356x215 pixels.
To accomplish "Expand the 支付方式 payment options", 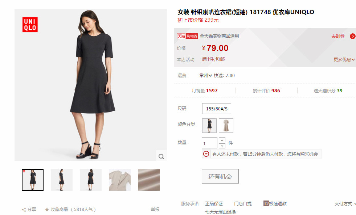I will [x=345, y=204].
